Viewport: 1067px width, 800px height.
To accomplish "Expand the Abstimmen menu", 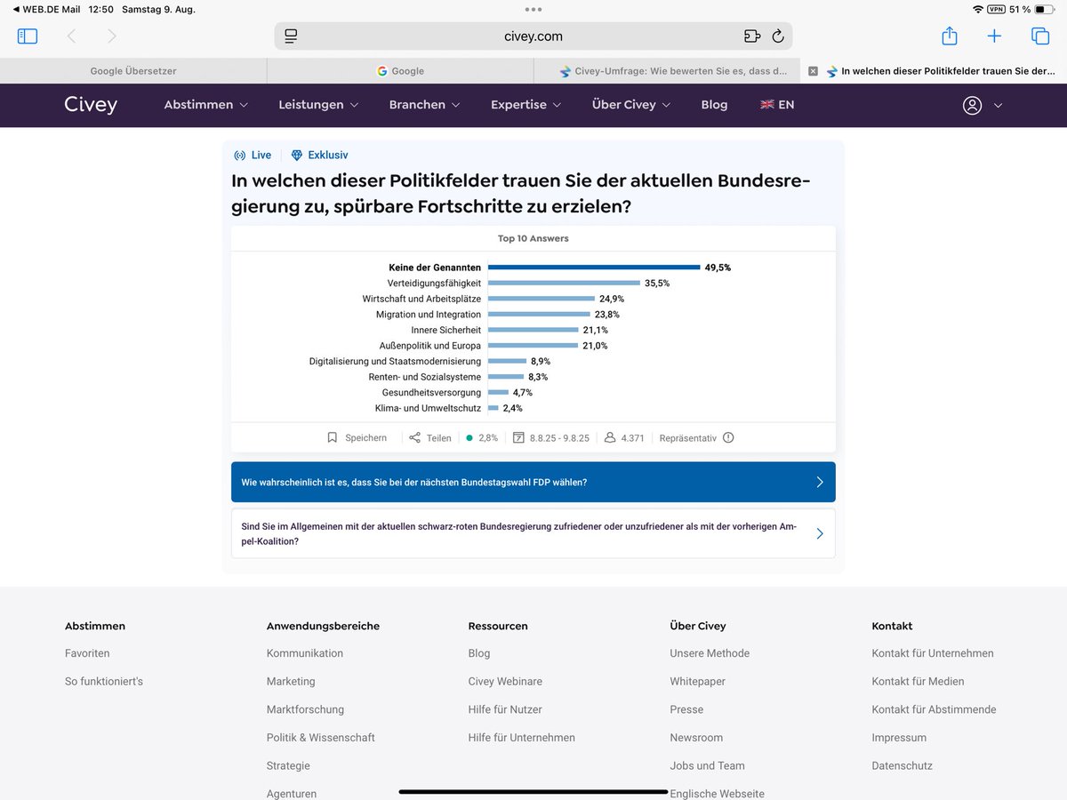I will click(x=206, y=105).
